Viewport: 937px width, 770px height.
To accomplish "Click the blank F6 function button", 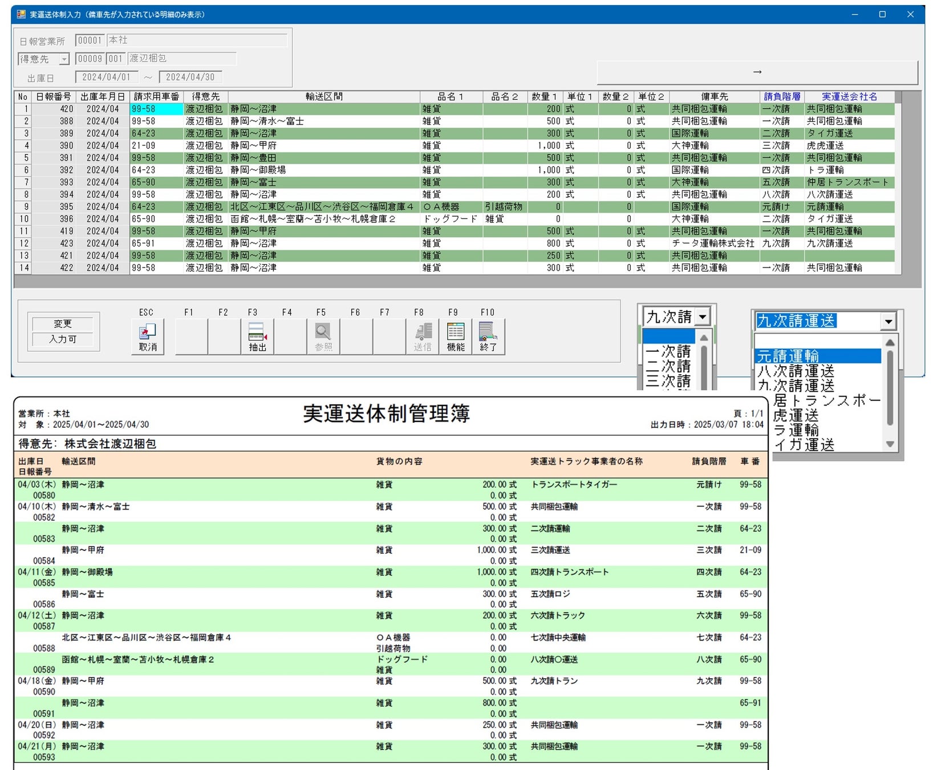I will pyautogui.click(x=356, y=337).
